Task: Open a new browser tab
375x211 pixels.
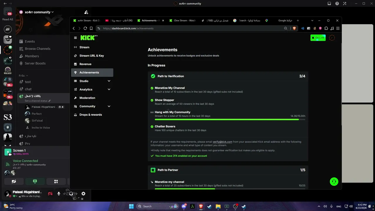Action: (x=298, y=21)
